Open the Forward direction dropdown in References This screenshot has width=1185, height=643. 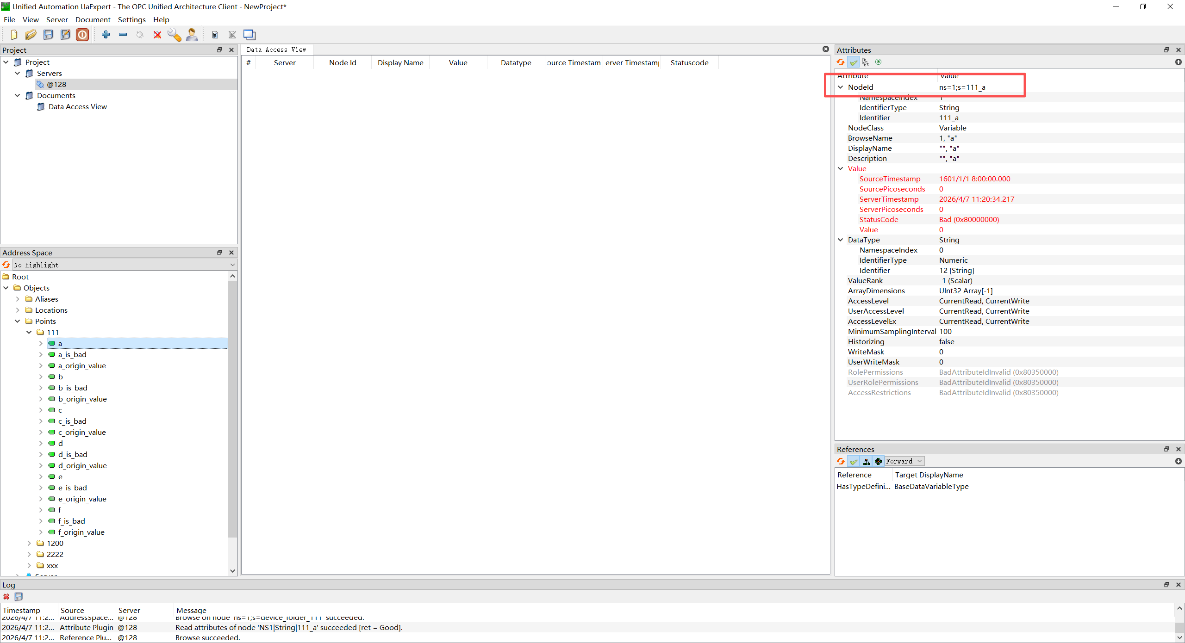(904, 461)
